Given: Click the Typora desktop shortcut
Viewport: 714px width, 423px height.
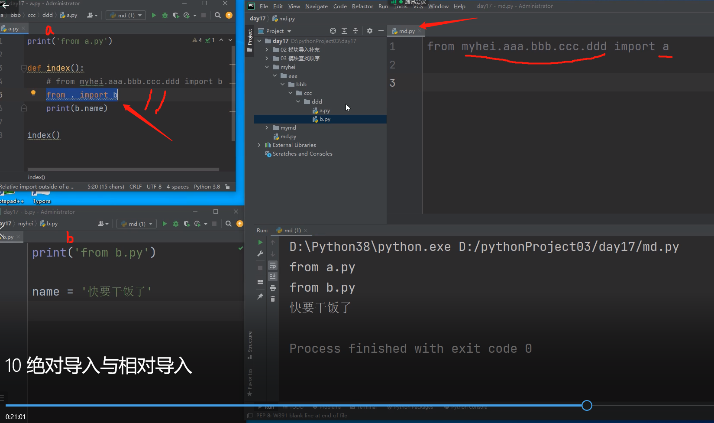Looking at the screenshot, I should coord(42,198).
